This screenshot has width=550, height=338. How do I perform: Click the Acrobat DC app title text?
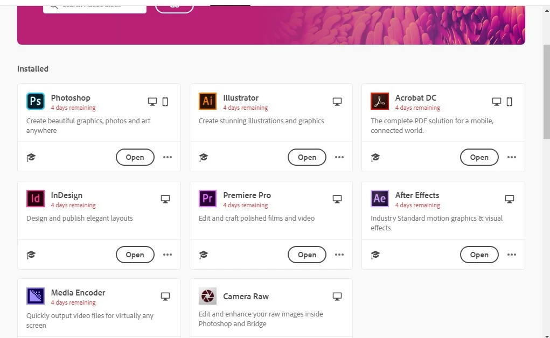point(416,98)
